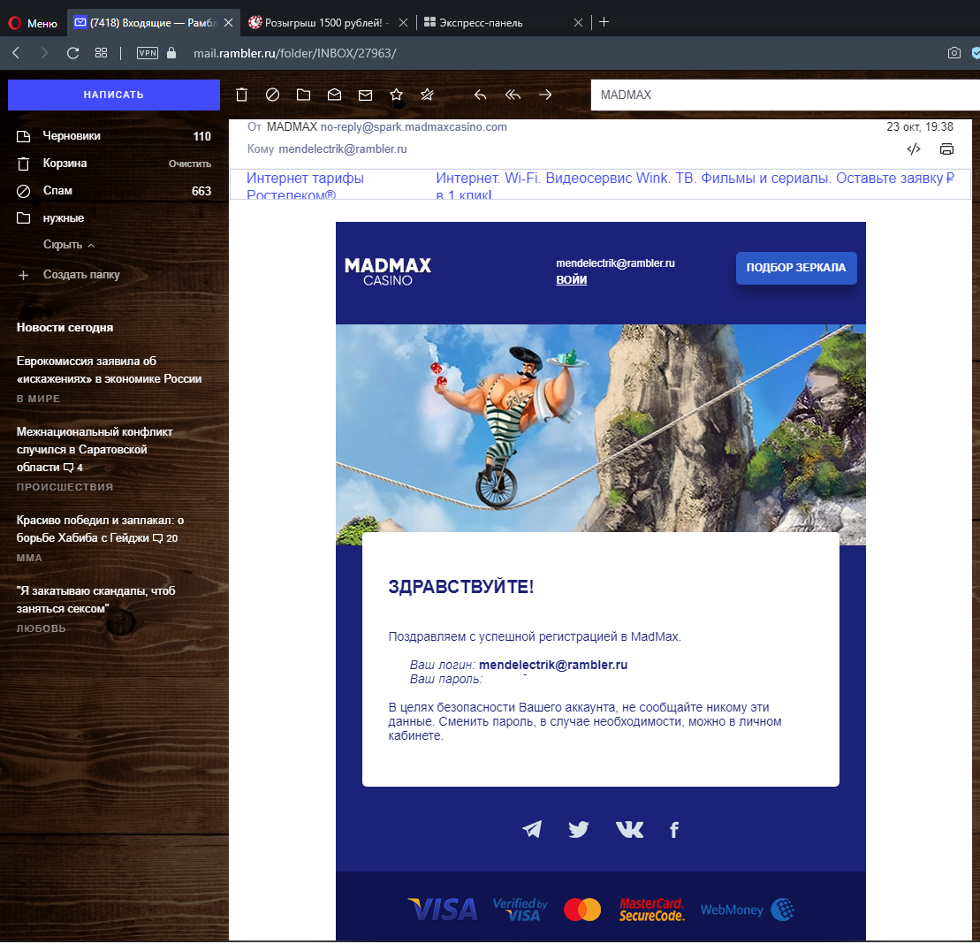The height and width of the screenshot is (944, 980).
Task: Open the "Я закатываю скандалы" headline
Action: [x=95, y=599]
